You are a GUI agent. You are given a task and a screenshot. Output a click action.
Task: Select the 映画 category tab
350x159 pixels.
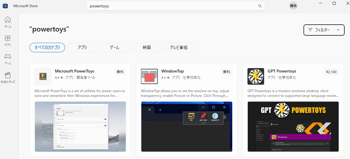[x=147, y=48]
